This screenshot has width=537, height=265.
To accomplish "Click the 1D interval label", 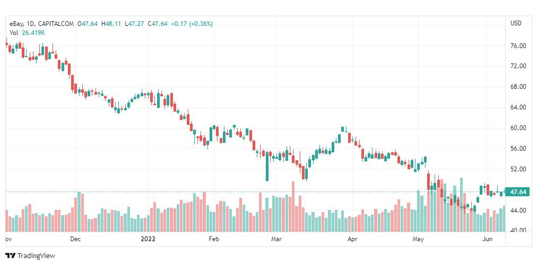I will pyautogui.click(x=30, y=24).
